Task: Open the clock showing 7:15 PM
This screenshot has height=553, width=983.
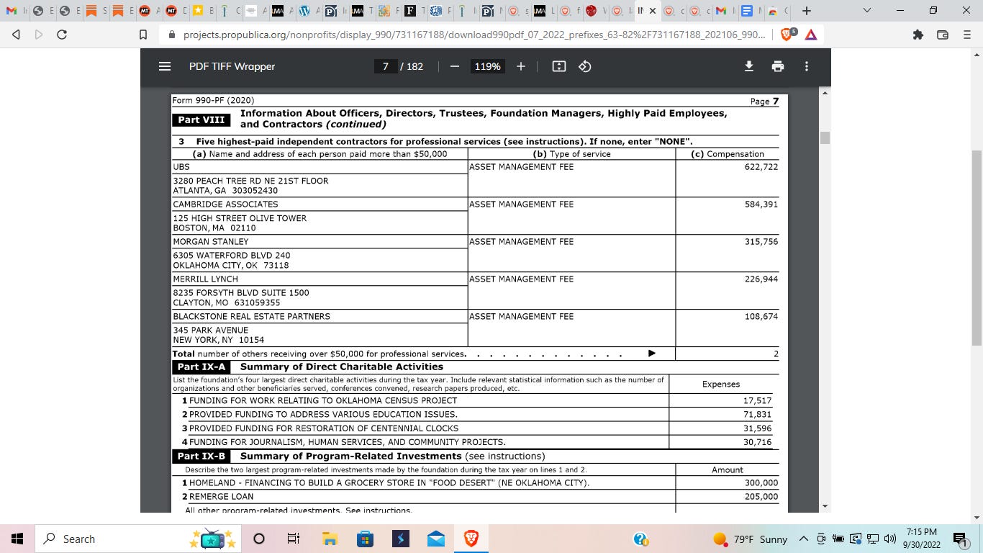Action: 922,539
